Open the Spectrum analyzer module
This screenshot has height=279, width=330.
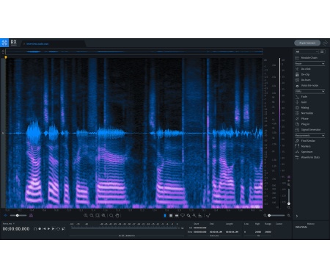[x=307, y=152]
